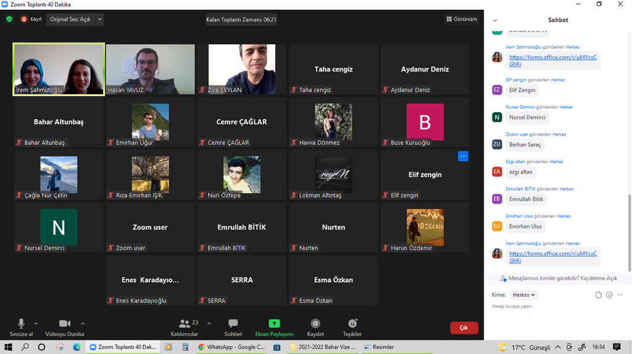Open Ekran Paylaşımı screen share
632x354 pixels.
[x=274, y=324]
